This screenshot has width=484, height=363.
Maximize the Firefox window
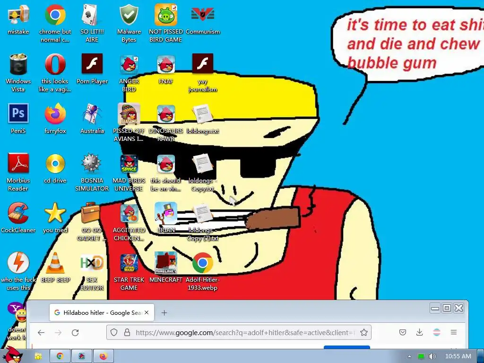(447, 308)
